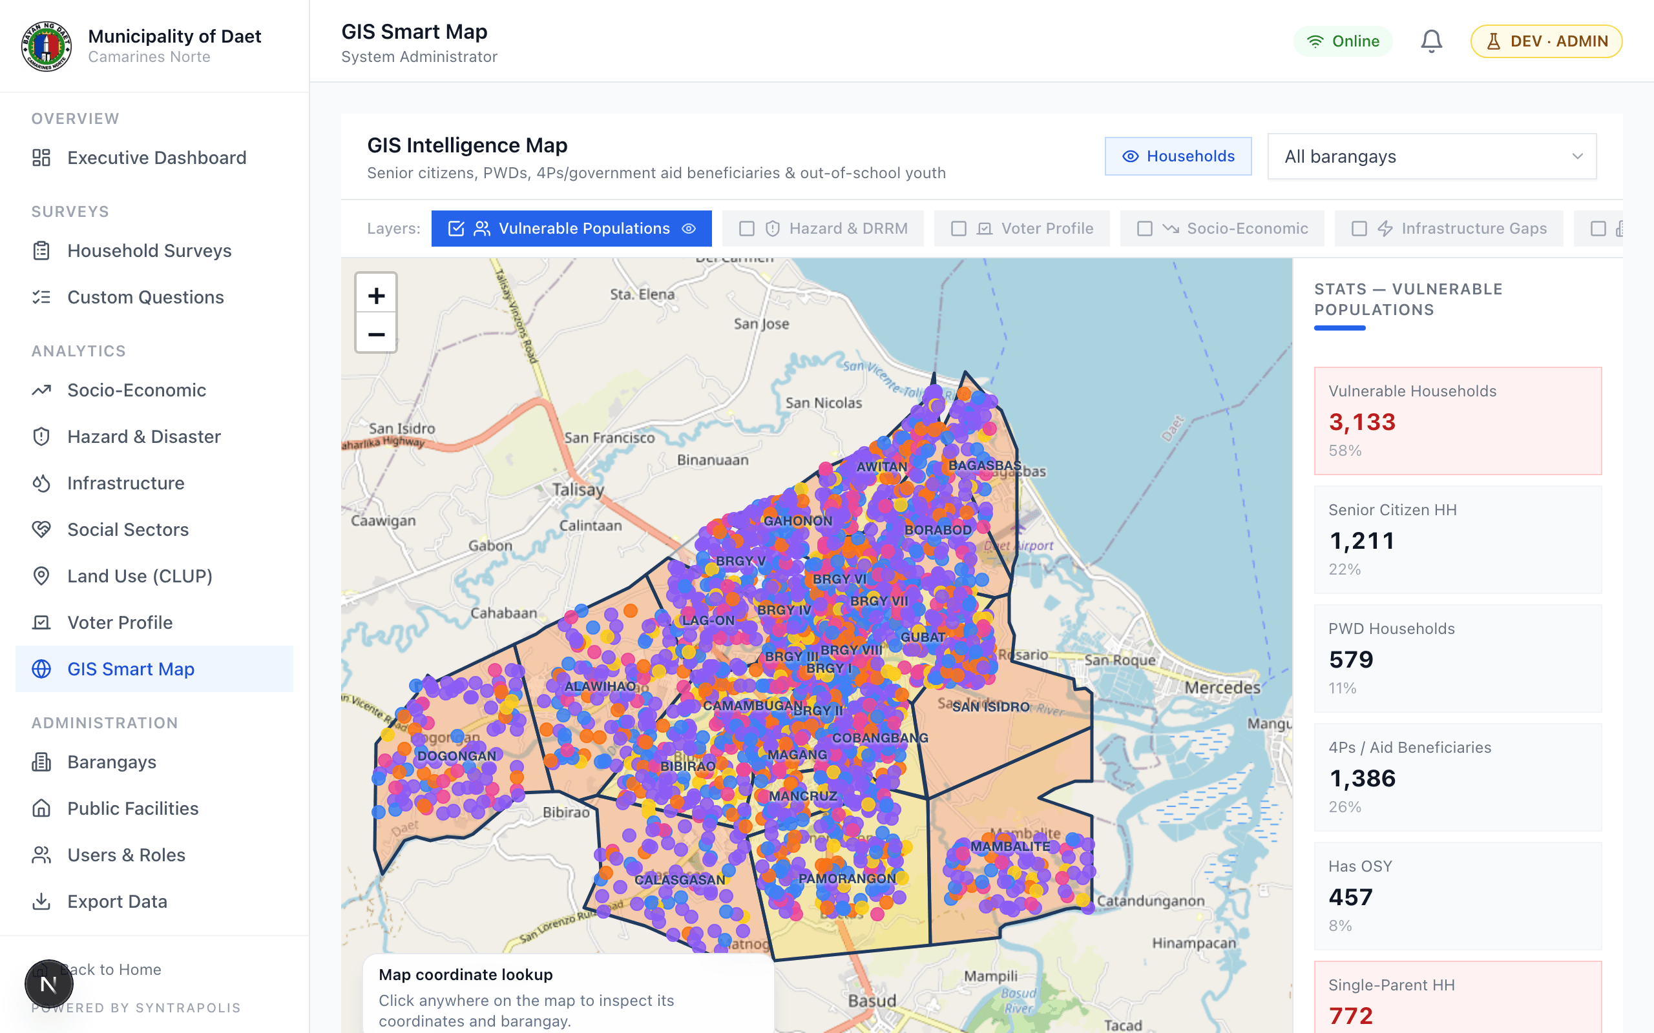Open the Executive Dashboard section
The width and height of the screenshot is (1654, 1033).
(x=156, y=158)
